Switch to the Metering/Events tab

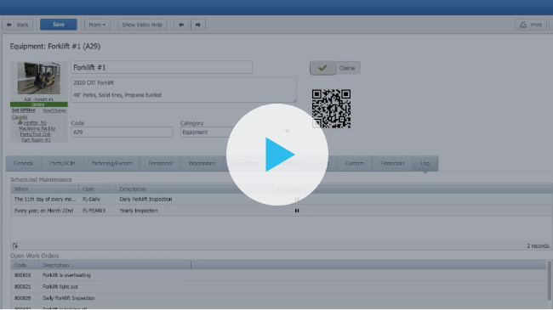coord(111,163)
